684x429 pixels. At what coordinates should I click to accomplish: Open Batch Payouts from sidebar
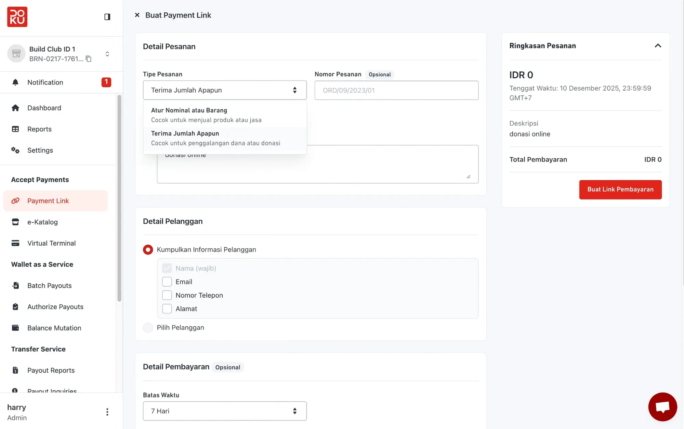click(x=49, y=286)
